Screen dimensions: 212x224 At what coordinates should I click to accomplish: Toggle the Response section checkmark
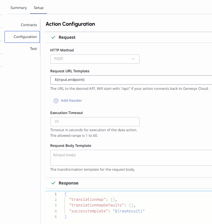[x=53, y=183]
